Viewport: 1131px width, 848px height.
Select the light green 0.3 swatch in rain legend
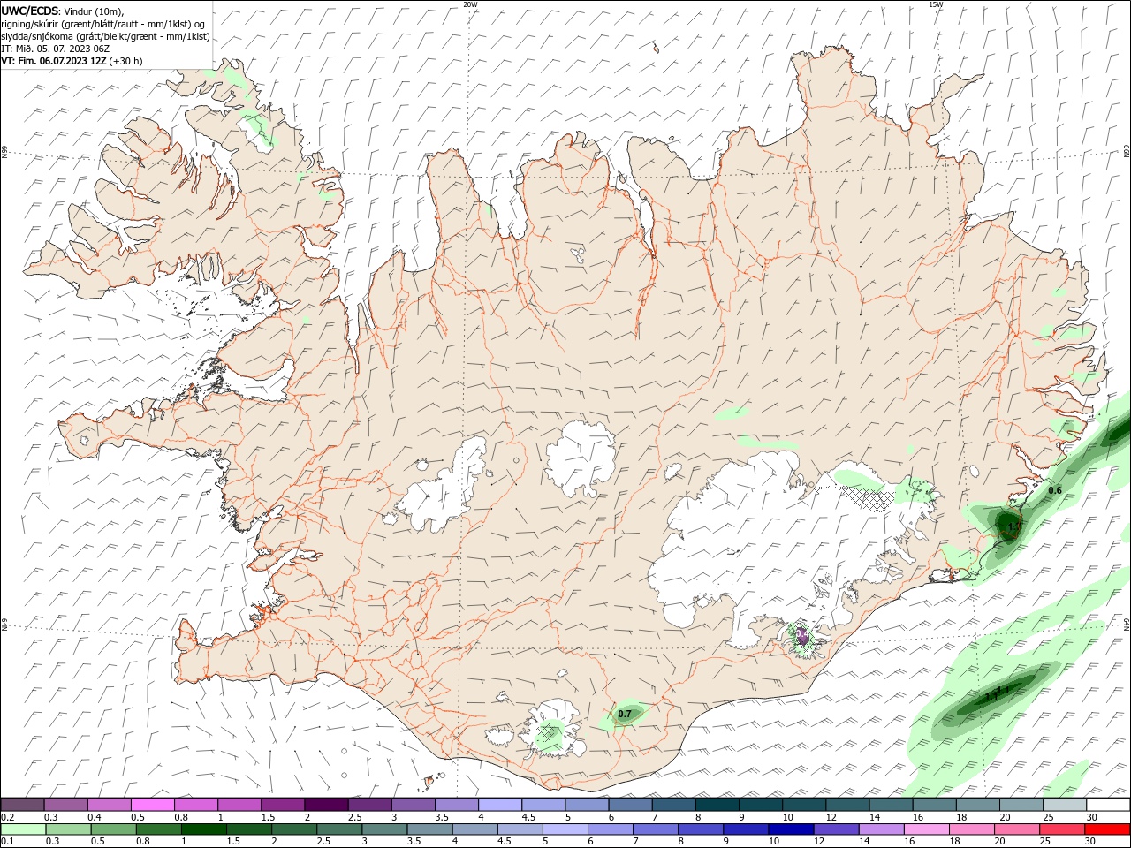(68, 829)
